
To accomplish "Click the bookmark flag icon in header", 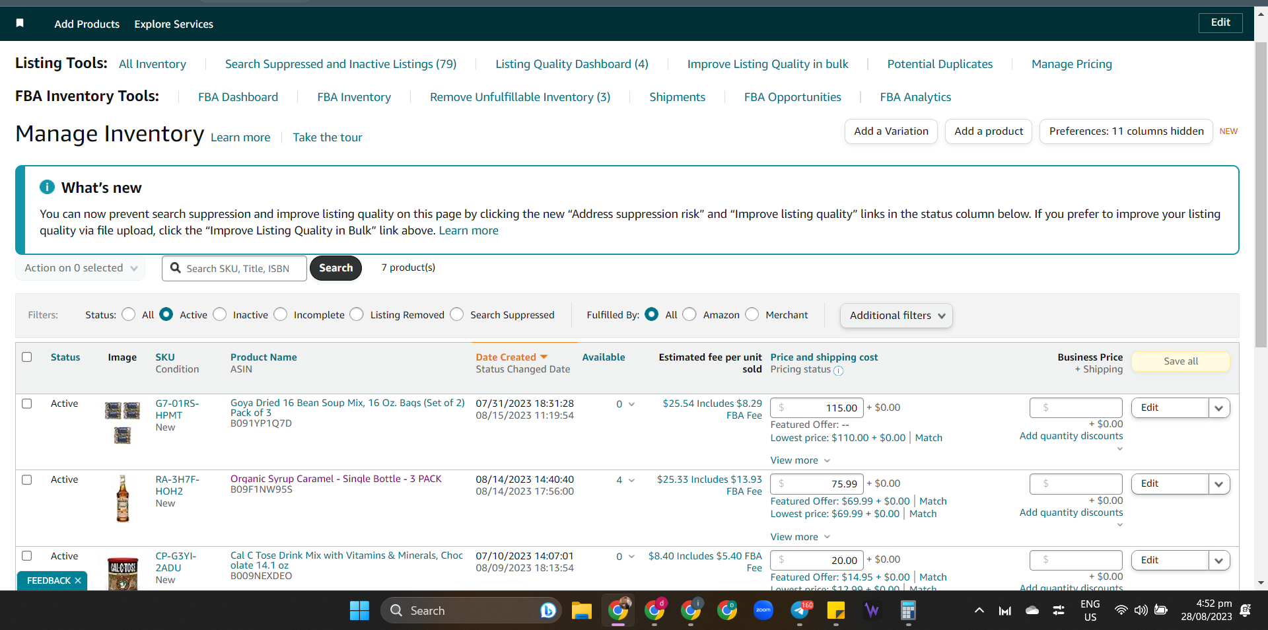I will pos(20,23).
